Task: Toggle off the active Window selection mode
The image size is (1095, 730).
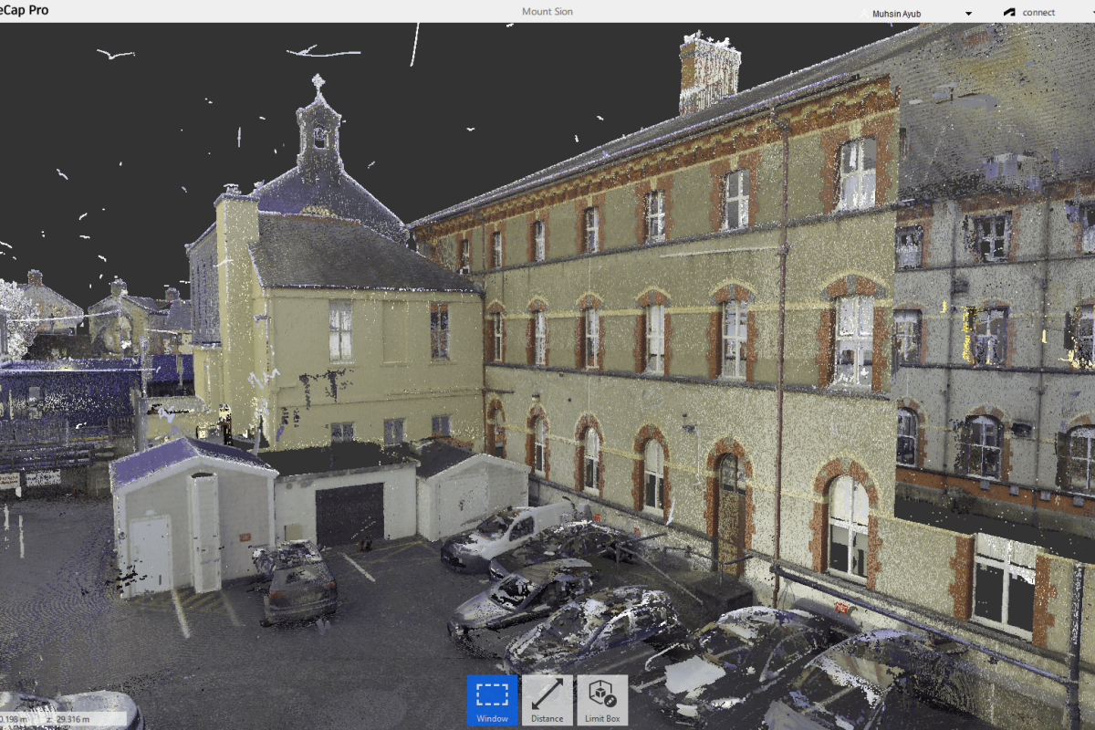Action: [492, 700]
